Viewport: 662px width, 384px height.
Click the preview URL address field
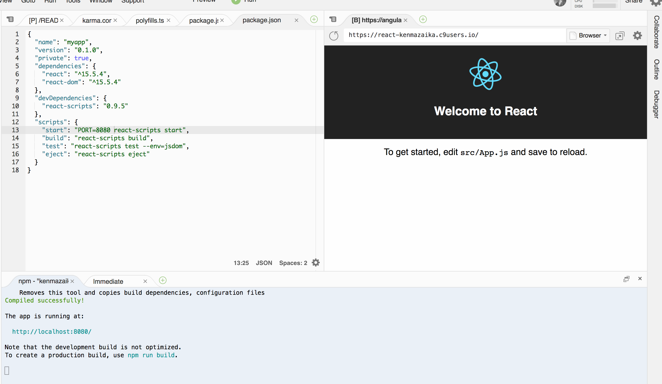454,35
